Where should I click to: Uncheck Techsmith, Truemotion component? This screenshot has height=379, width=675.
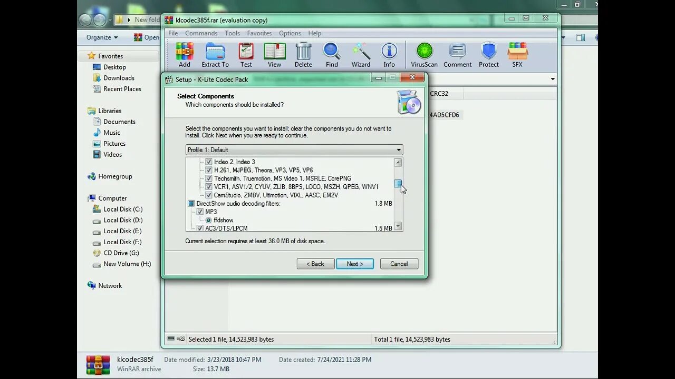tap(209, 178)
